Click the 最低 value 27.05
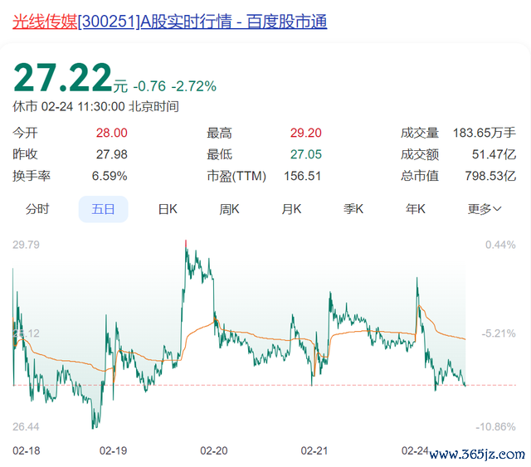Image resolution: width=531 pixels, height=467 pixels. pos(306,154)
